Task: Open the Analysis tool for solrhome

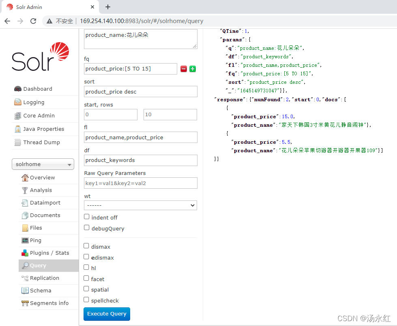Action: point(41,190)
